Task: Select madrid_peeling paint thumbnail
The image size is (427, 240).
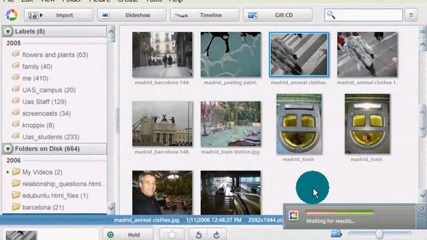Action: [231, 55]
